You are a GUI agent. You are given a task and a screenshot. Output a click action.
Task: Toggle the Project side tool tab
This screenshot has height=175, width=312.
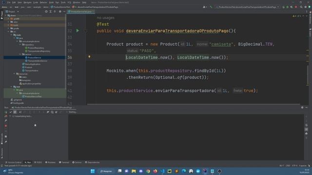click(x=2, y=15)
